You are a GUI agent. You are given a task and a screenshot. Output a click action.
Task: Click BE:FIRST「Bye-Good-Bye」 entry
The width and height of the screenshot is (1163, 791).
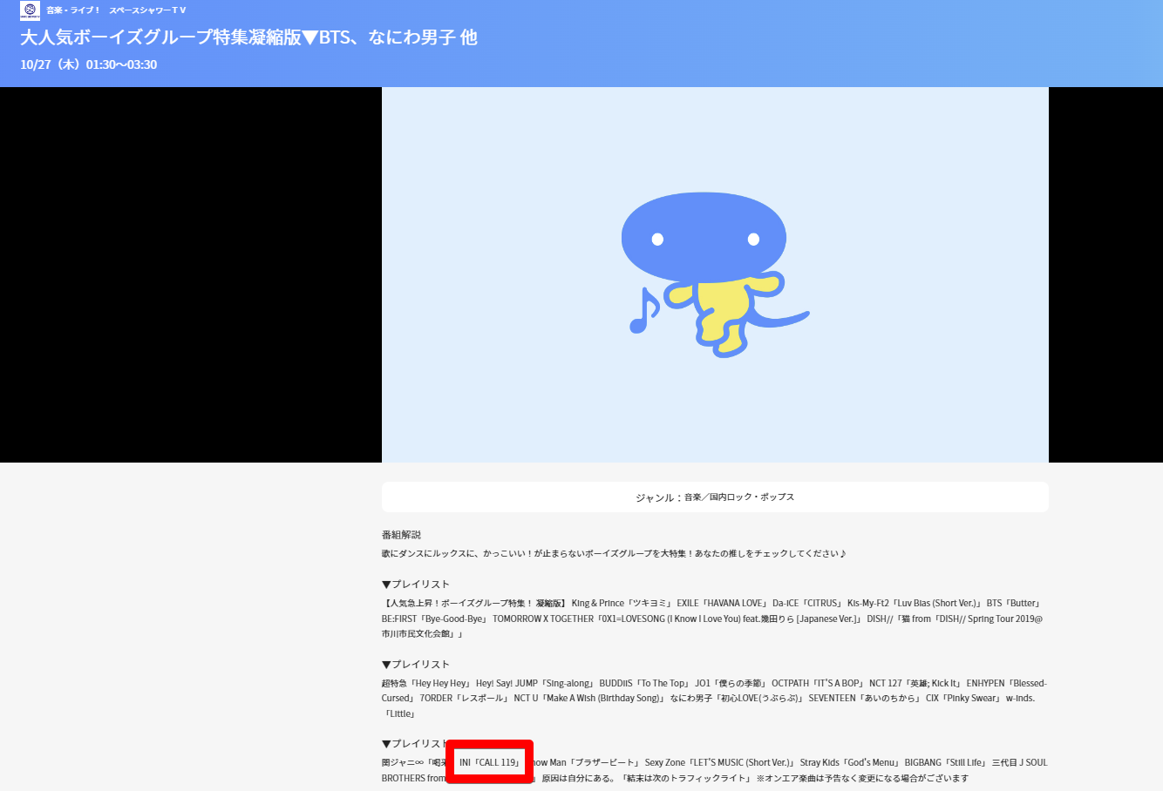[x=434, y=619]
